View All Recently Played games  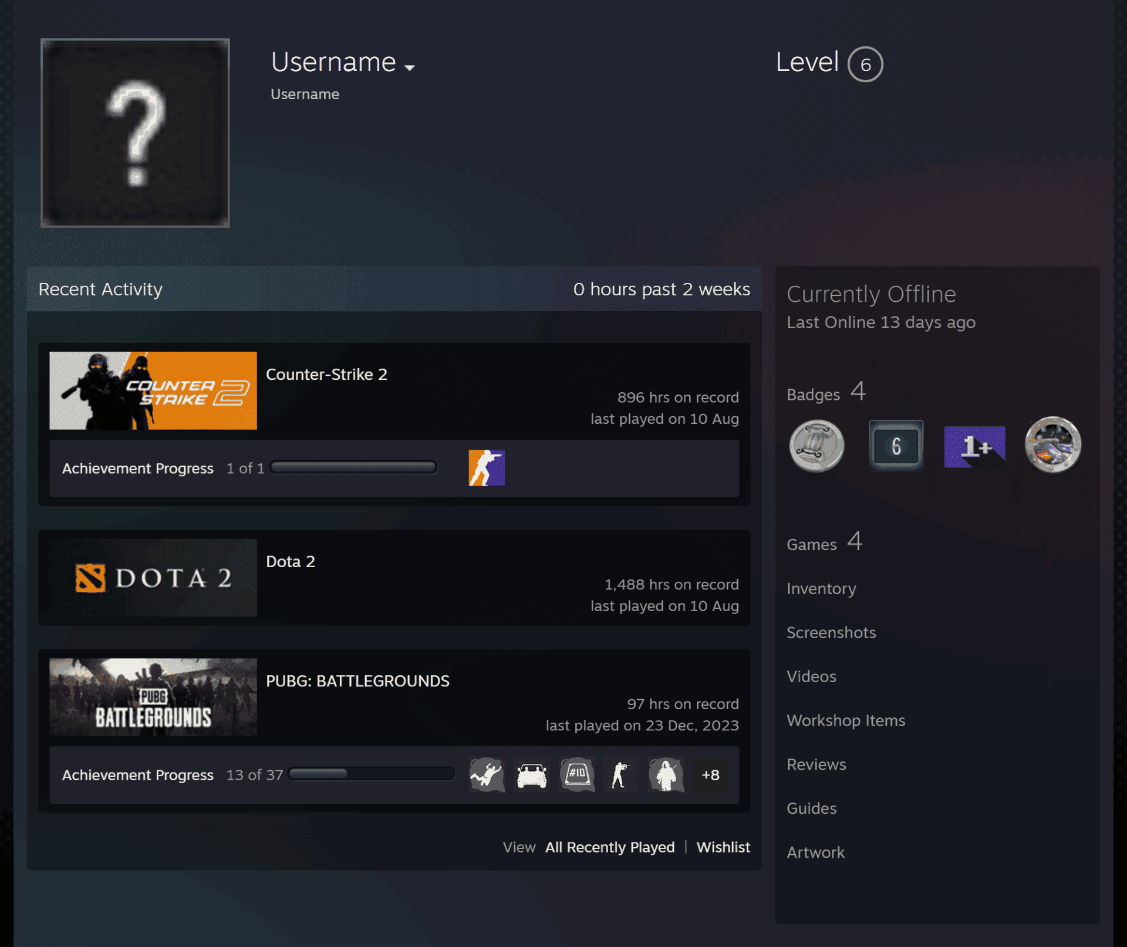tap(610, 847)
